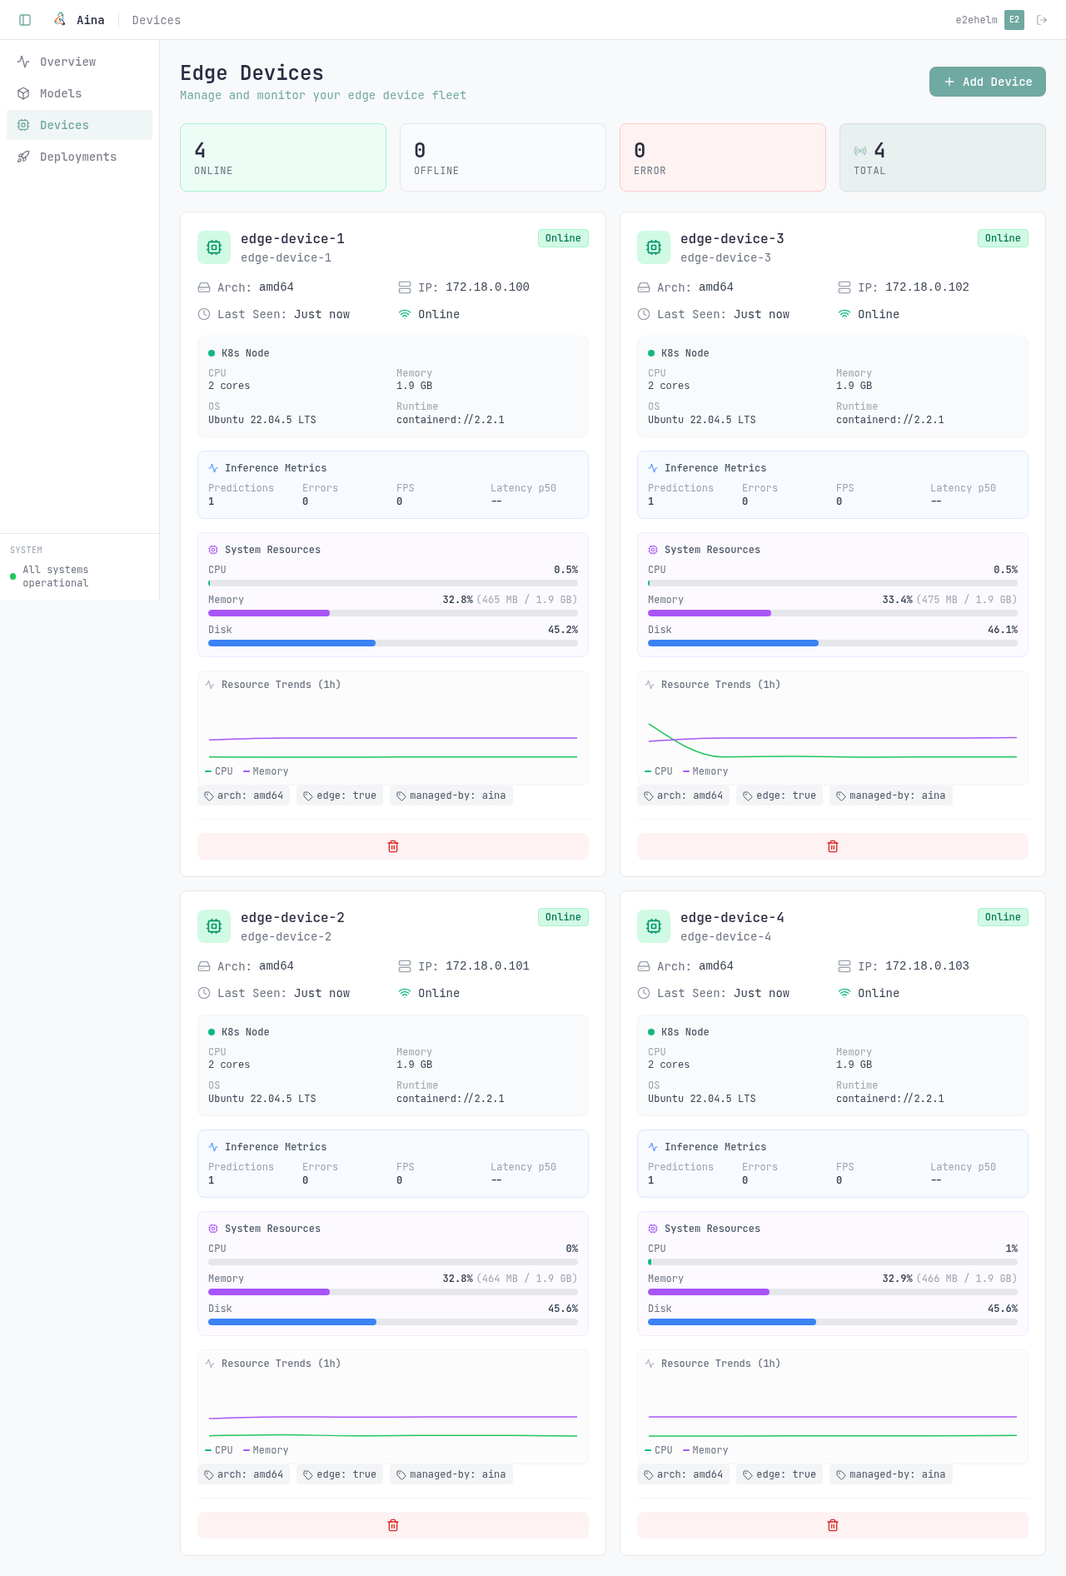The image size is (1066, 1576).
Task: Click the Online count card
Action: click(283, 157)
